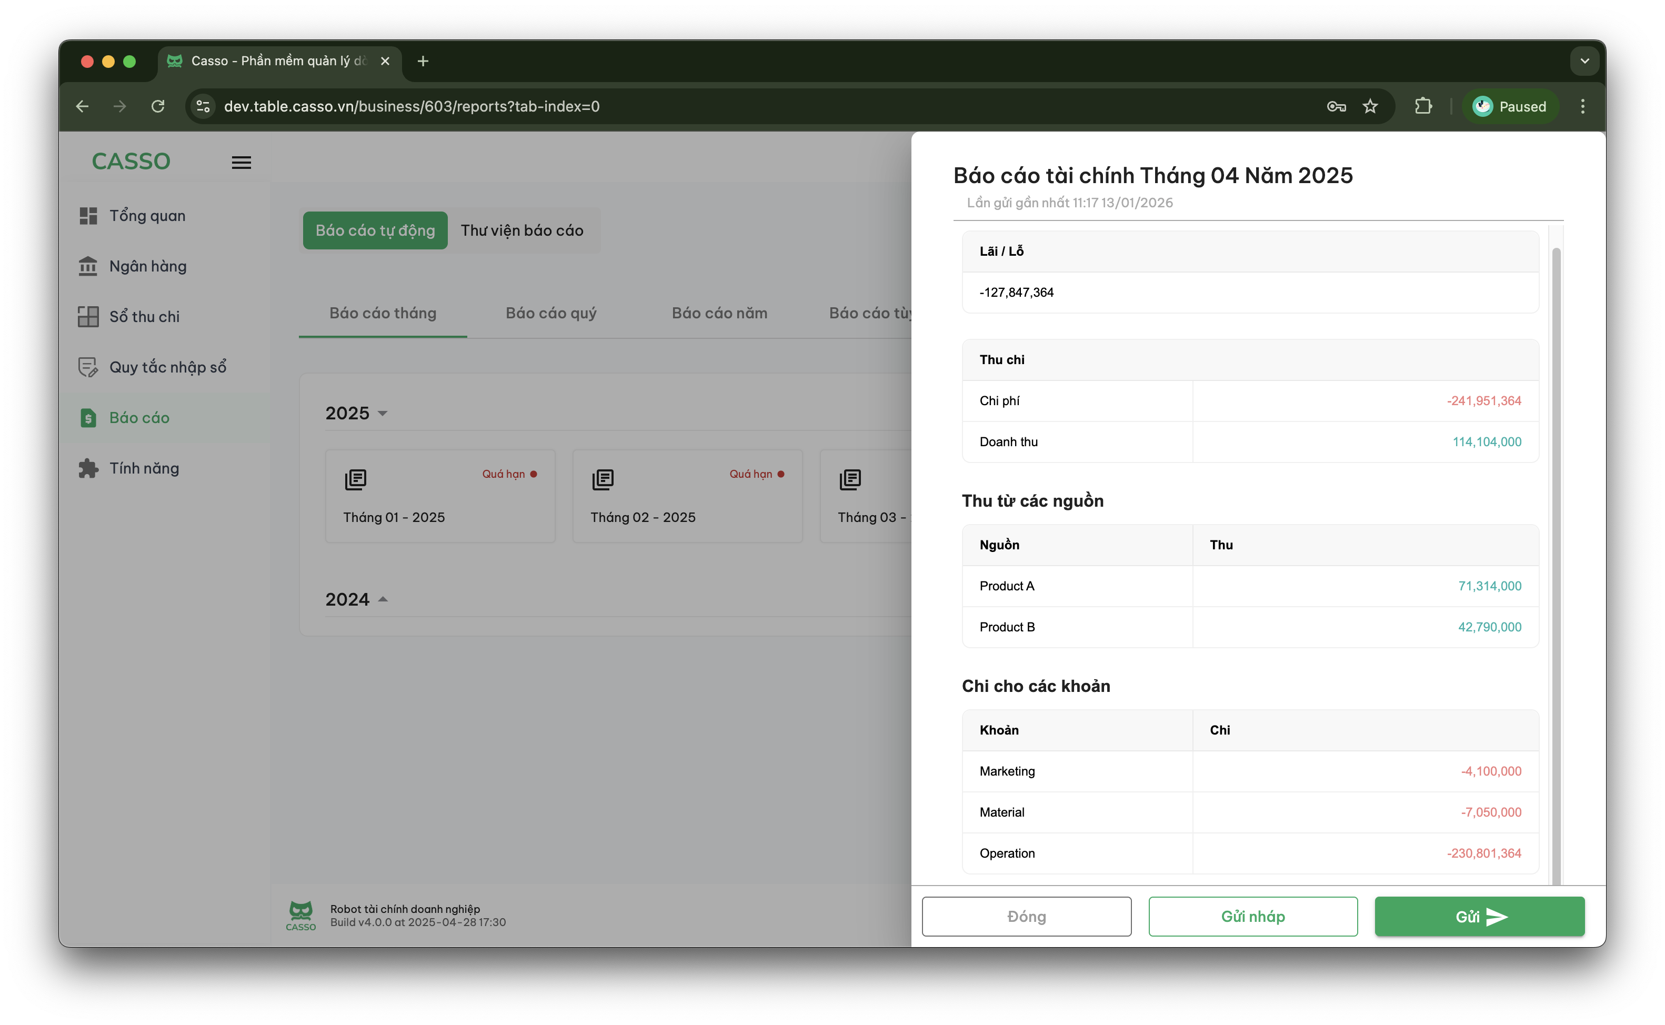Reload the page with refresh icon

(x=158, y=106)
